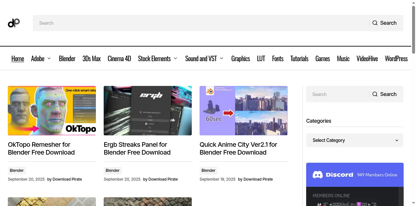Viewport: 416px width, 206px height.
Task: Open the Cinema 4D menu item
Action: [119, 59]
